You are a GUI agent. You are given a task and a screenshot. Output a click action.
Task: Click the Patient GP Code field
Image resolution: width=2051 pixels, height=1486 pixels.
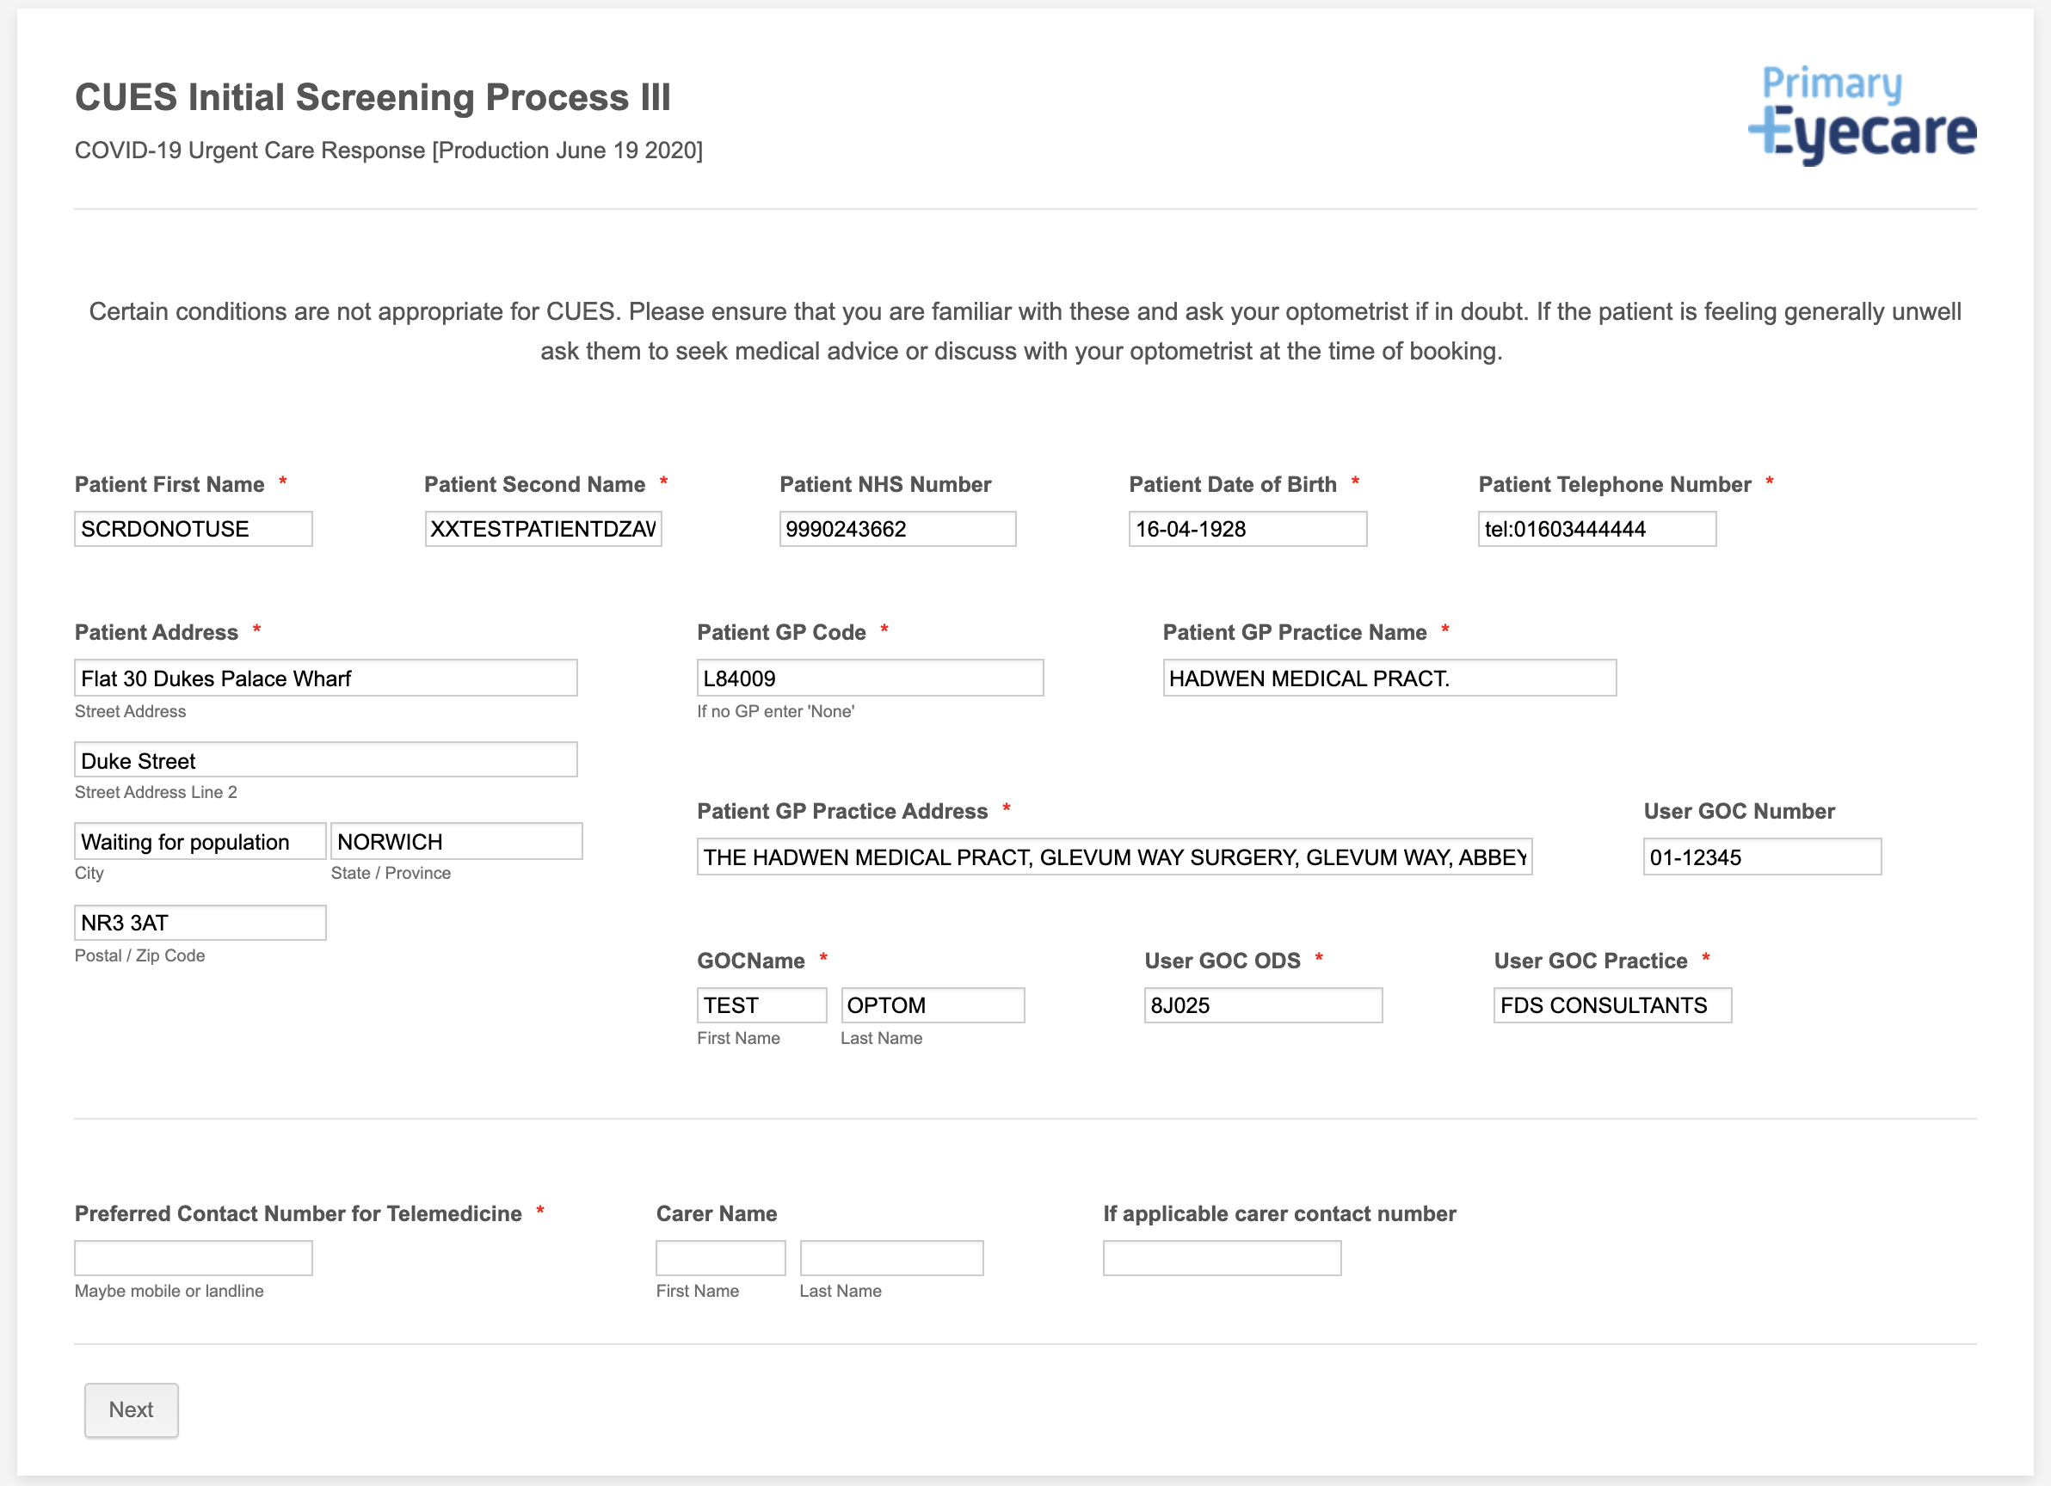pos(869,678)
